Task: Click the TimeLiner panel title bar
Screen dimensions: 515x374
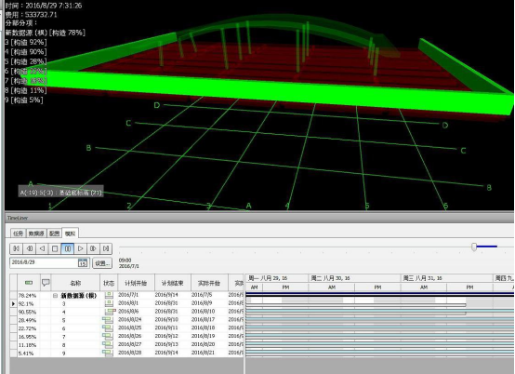Action: click(x=259, y=218)
